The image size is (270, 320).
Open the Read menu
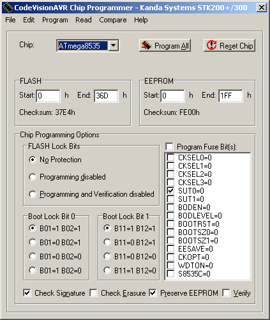(x=84, y=20)
